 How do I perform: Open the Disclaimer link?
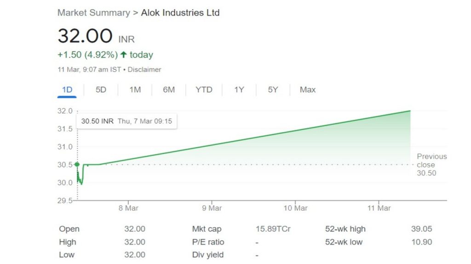[144, 70]
